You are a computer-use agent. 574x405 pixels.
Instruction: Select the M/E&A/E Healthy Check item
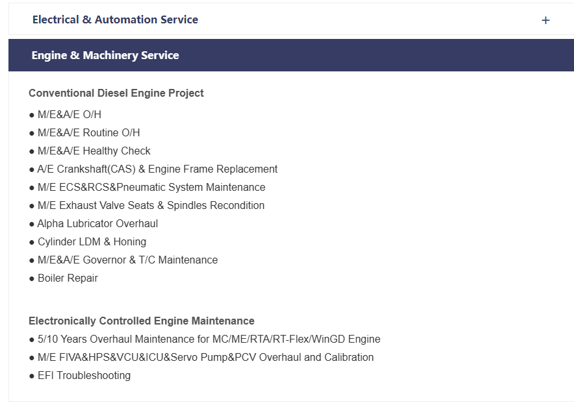coord(94,151)
